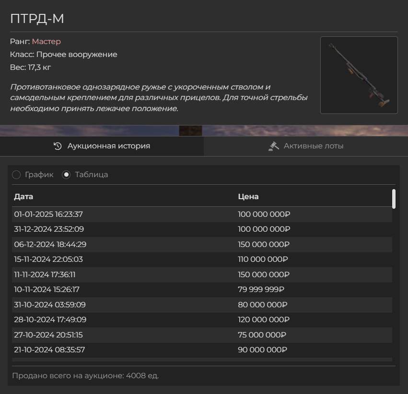Click the Дата column header

point(23,196)
